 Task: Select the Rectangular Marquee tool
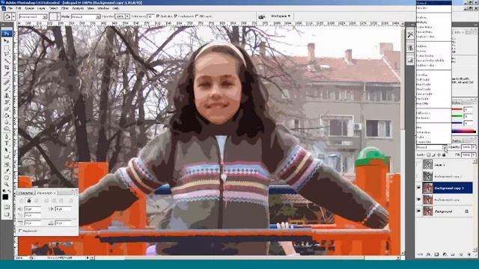point(7,47)
